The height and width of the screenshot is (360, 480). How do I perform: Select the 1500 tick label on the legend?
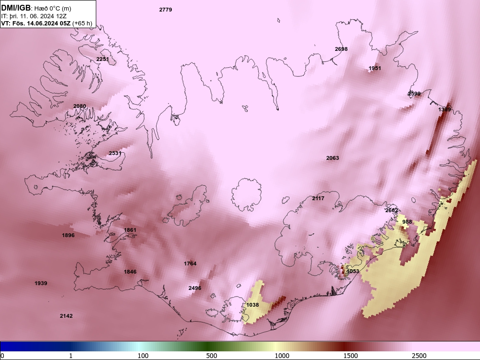pyautogui.click(x=350, y=356)
